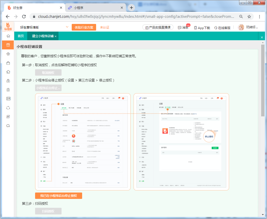Open the house-with-coin sidebar icon
The width and height of the screenshot is (267, 219).
click(x=8, y=54)
